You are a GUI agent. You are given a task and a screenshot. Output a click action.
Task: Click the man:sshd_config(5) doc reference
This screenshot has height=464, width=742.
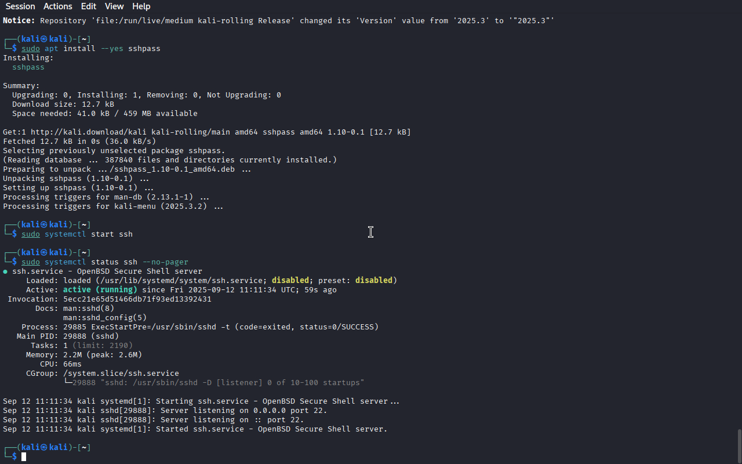105,318
